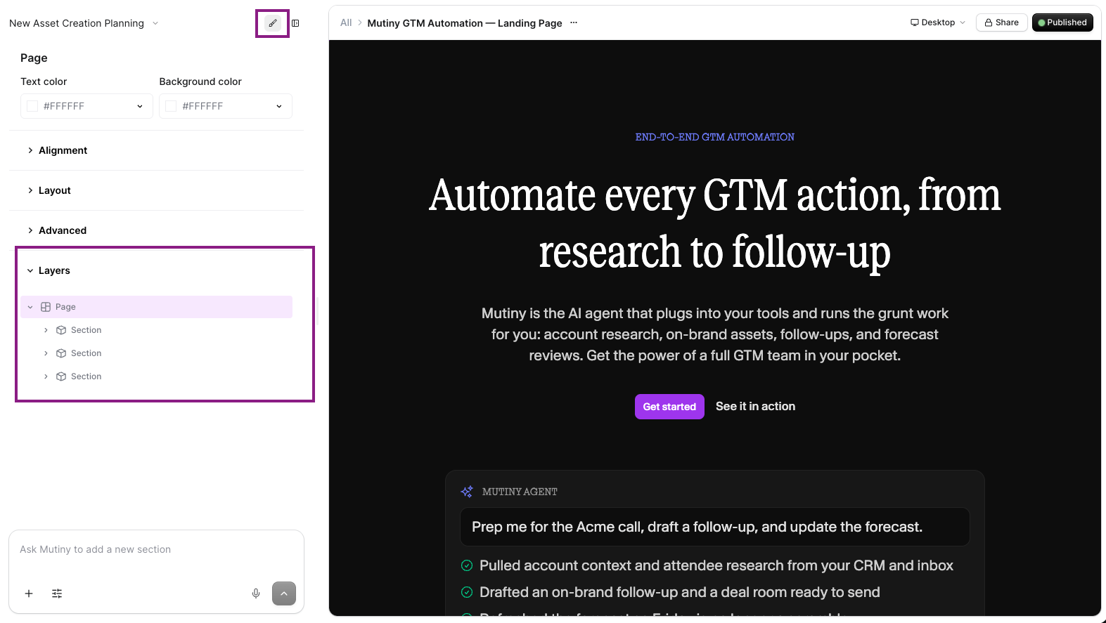Open the Text color dropdown
This screenshot has width=1106, height=623.
tap(86, 106)
